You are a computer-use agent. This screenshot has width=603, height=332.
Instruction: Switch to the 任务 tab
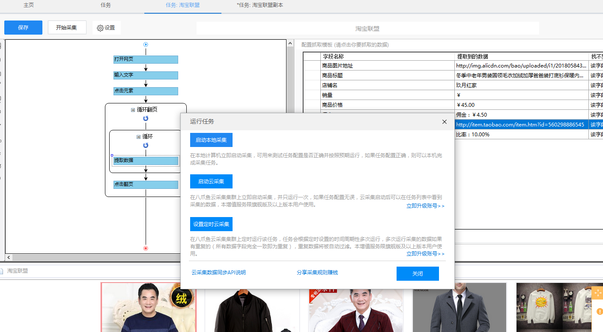pyautogui.click(x=106, y=5)
